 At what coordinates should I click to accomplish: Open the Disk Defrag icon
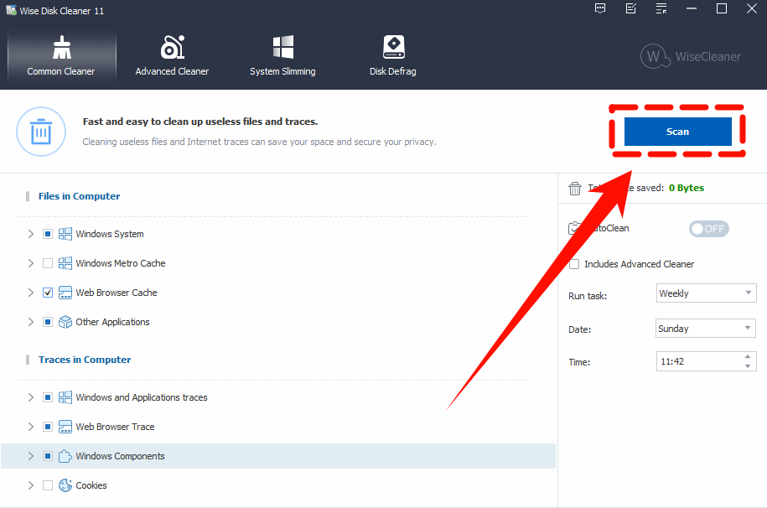click(x=393, y=48)
